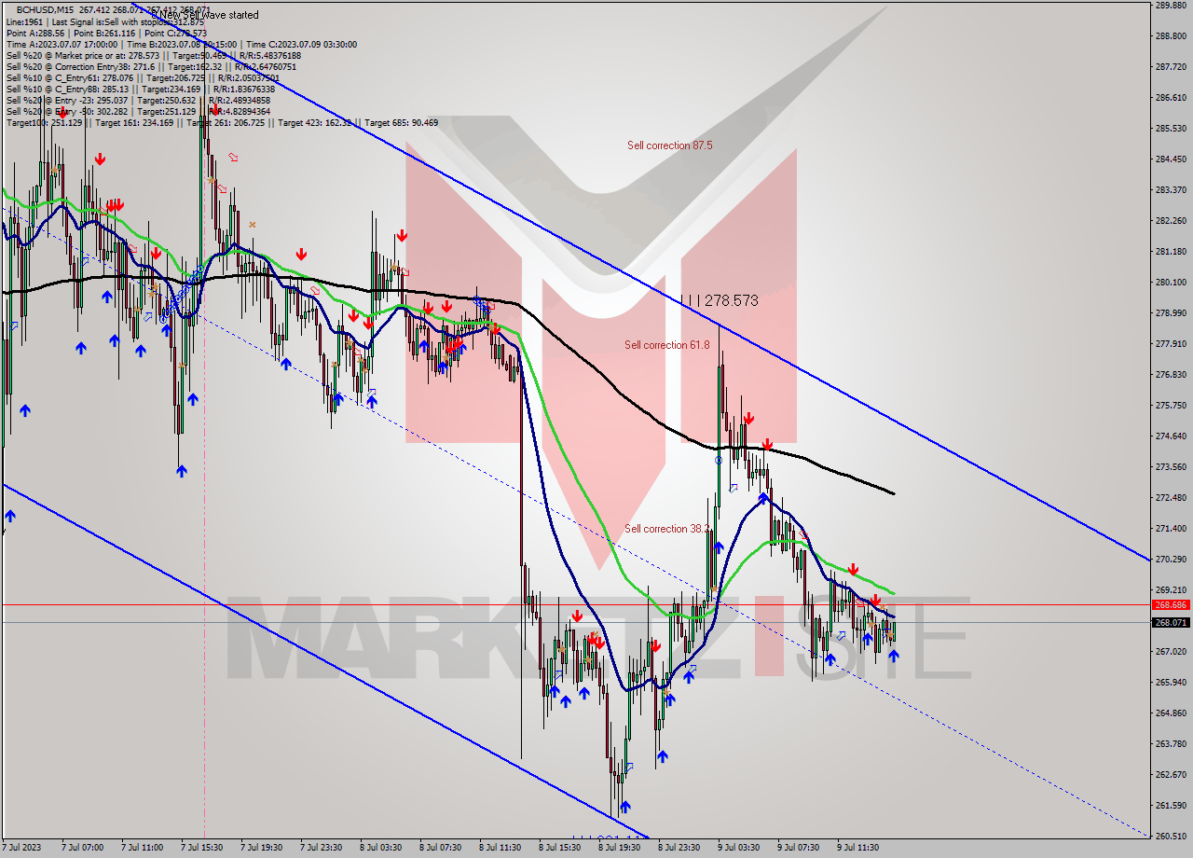Click the 262.670 price axis label
Screen dimensions: 1193x858
[1170, 774]
